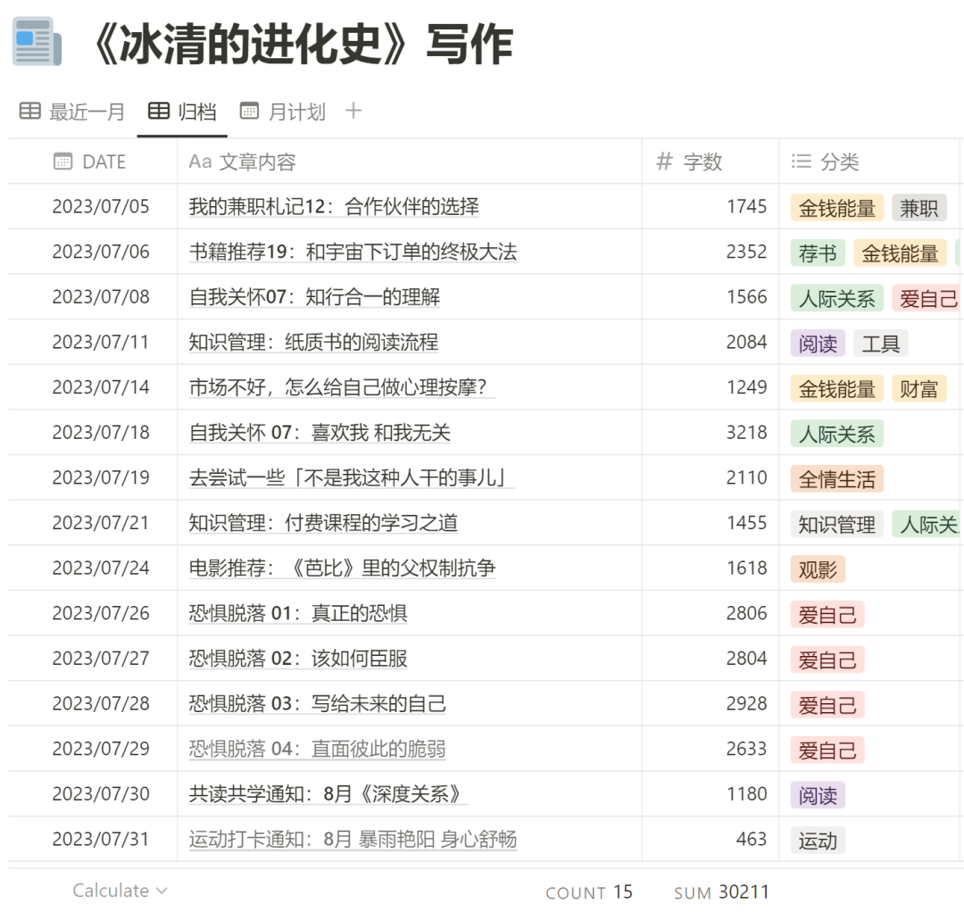Open the DATE column header menu
964x912 pixels.
93,162
